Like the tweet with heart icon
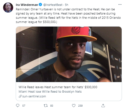The image size is (125, 110). tap(74, 106)
